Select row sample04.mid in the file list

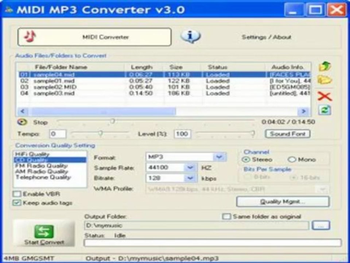coord(164,75)
